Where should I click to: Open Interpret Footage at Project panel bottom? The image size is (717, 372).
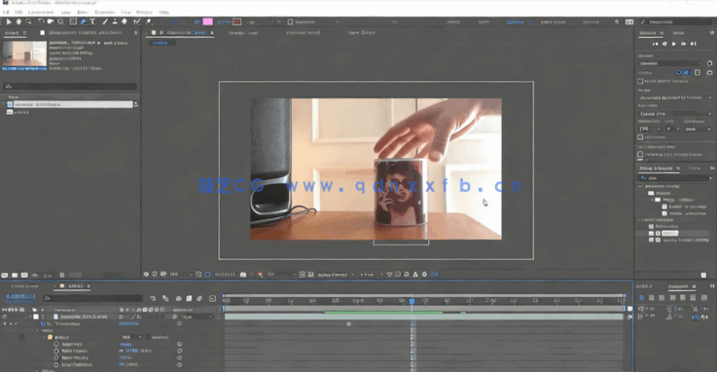pos(5,275)
